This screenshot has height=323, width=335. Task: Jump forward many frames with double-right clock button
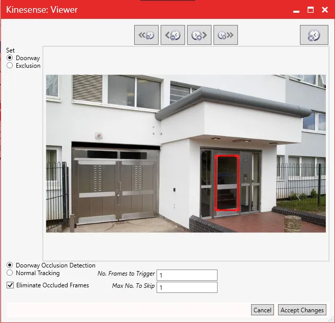(226, 35)
